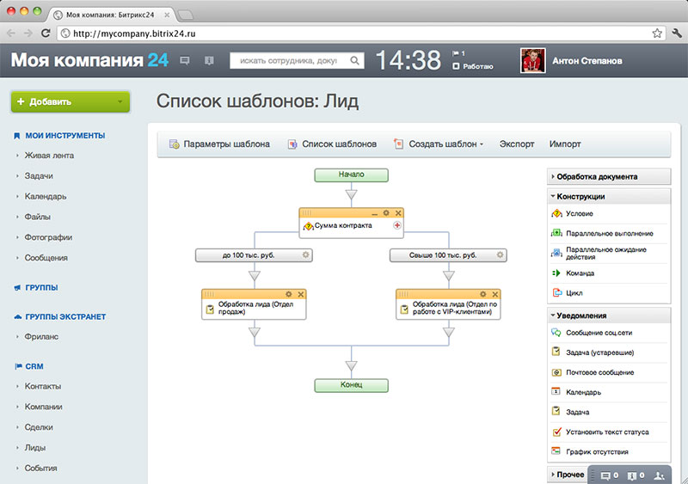The image size is (688, 484).
Task: Bookmark the page with the star icon
Action: (x=656, y=33)
